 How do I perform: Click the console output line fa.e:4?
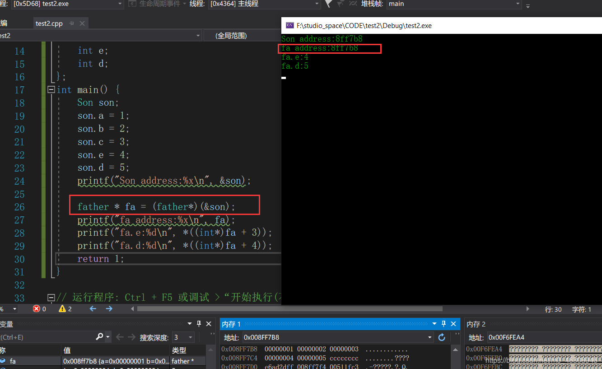tap(295, 57)
